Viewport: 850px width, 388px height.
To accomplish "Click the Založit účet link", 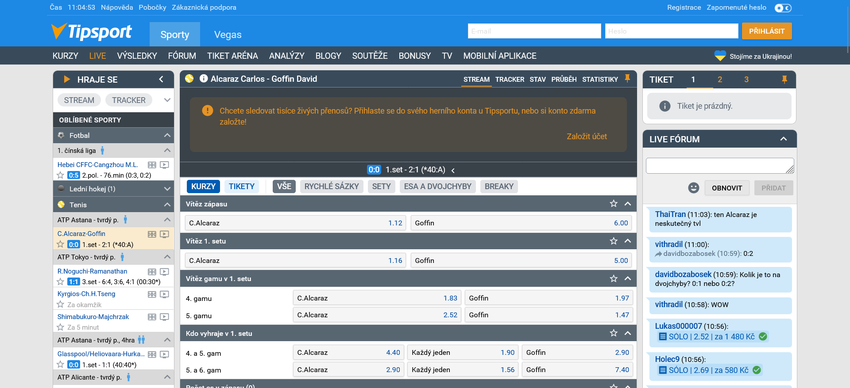I will click(x=587, y=137).
